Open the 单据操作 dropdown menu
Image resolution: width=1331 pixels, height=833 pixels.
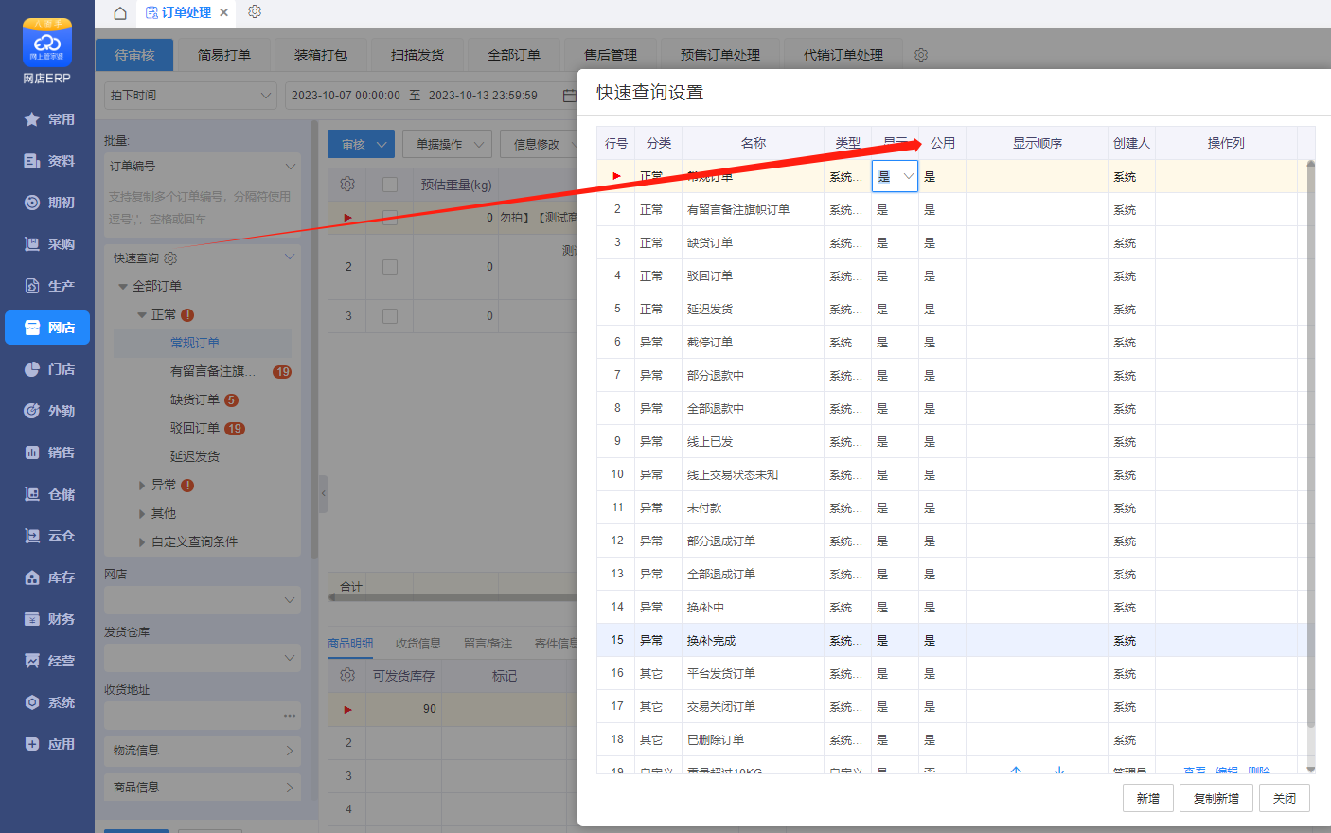448,144
